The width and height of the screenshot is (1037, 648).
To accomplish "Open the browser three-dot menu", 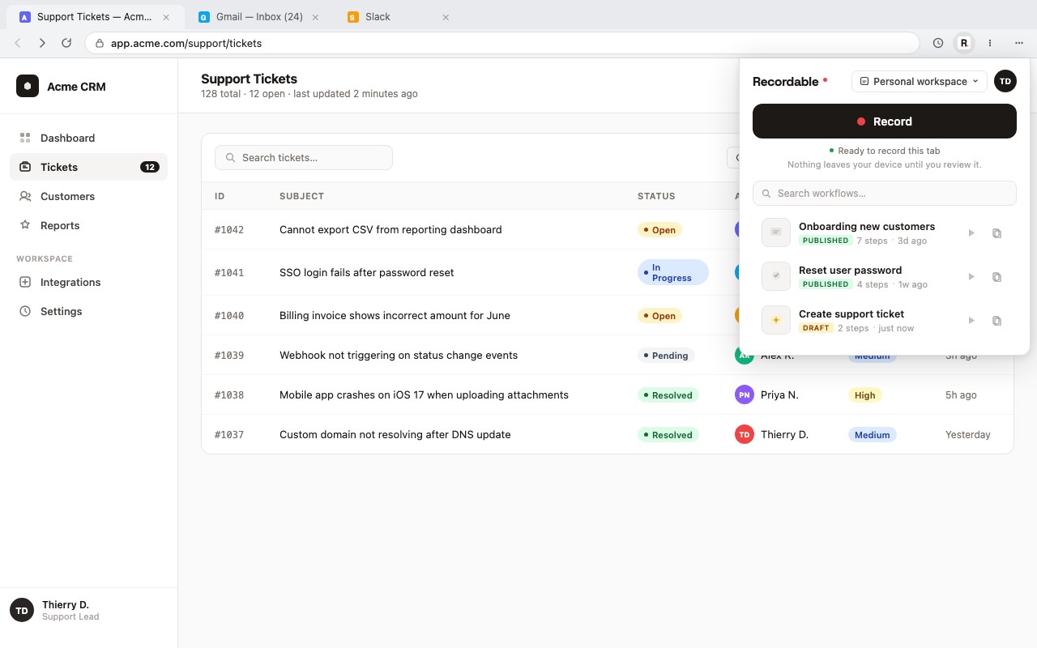I will 990,43.
